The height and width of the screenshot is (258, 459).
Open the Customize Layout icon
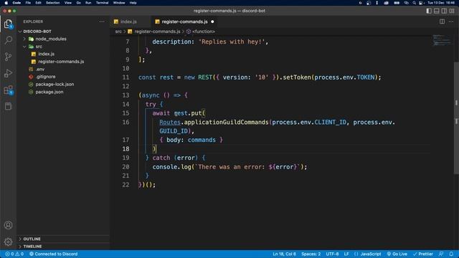(x=452, y=11)
